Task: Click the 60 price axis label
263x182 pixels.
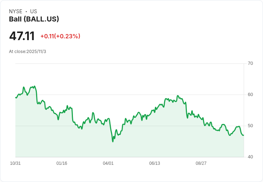Action: point(250,95)
